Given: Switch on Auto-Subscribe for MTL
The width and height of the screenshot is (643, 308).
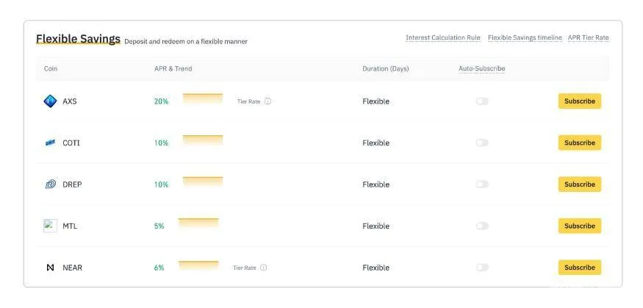Looking at the screenshot, I should point(482,226).
